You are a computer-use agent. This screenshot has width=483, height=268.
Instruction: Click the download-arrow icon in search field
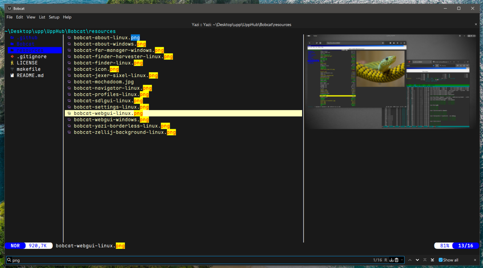pyautogui.click(x=391, y=260)
